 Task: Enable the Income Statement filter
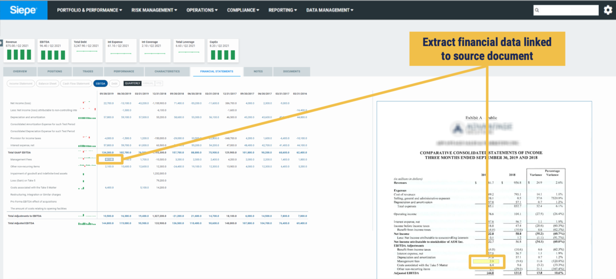tap(21, 83)
